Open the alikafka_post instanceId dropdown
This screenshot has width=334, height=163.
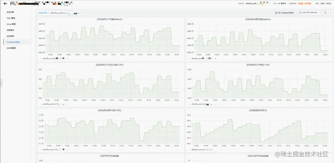tap(66, 13)
